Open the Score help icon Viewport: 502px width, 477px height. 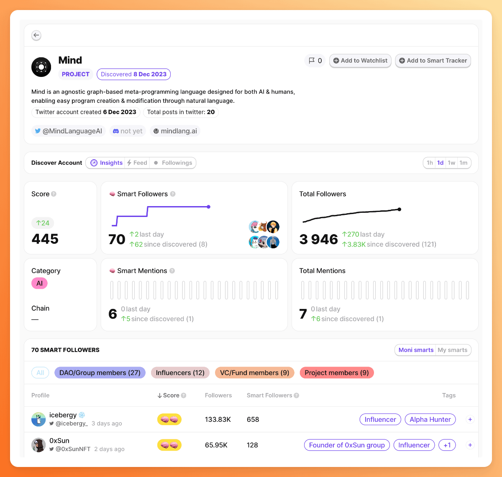pos(54,194)
